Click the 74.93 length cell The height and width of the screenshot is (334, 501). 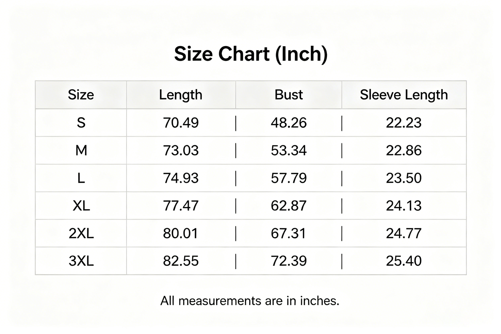[181, 178]
